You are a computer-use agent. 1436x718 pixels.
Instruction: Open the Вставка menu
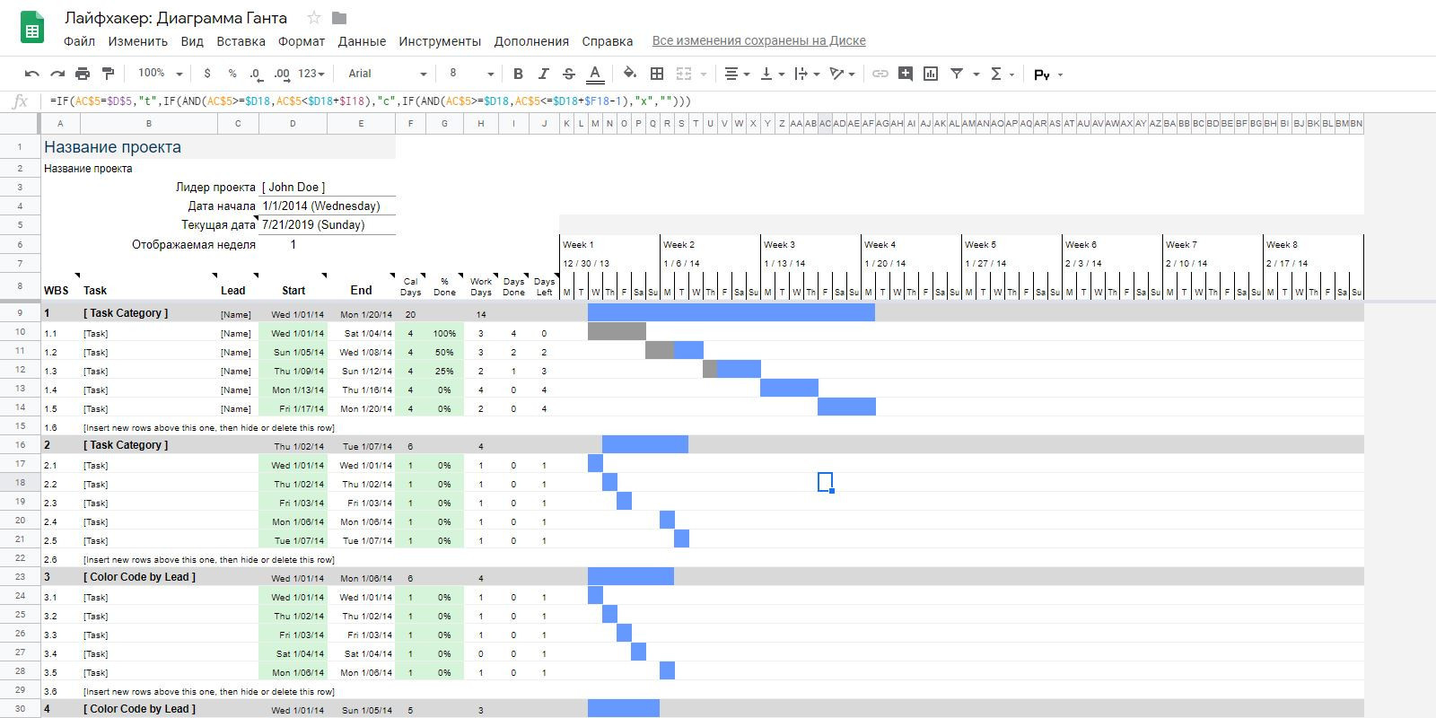241,41
